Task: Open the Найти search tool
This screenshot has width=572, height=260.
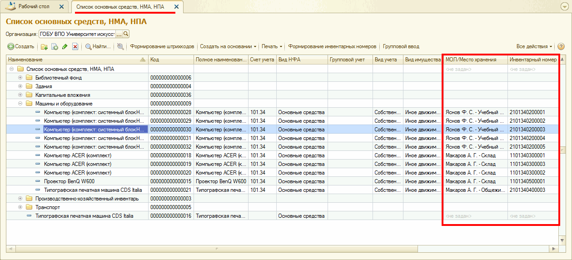Action: (x=98, y=46)
